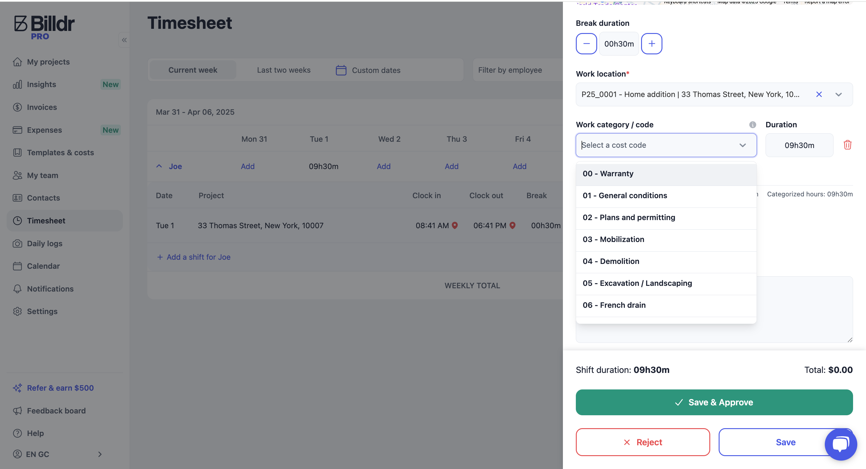866x469 pixels.
Task: Click Tue 1 total 09h30m
Action: (x=324, y=166)
